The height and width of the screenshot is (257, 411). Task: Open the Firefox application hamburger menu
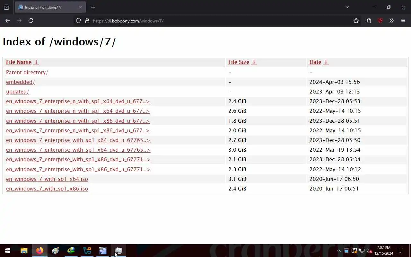[403, 21]
